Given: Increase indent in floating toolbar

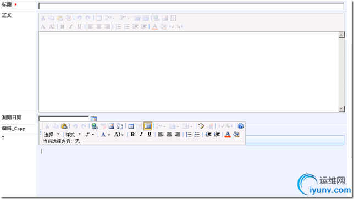Looking at the screenshot, I should point(217,134).
